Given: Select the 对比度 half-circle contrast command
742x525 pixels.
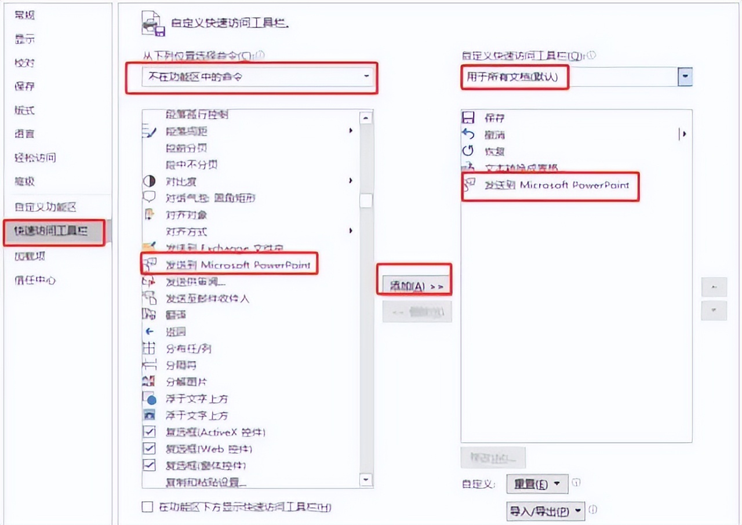Looking at the screenshot, I should (248, 181).
